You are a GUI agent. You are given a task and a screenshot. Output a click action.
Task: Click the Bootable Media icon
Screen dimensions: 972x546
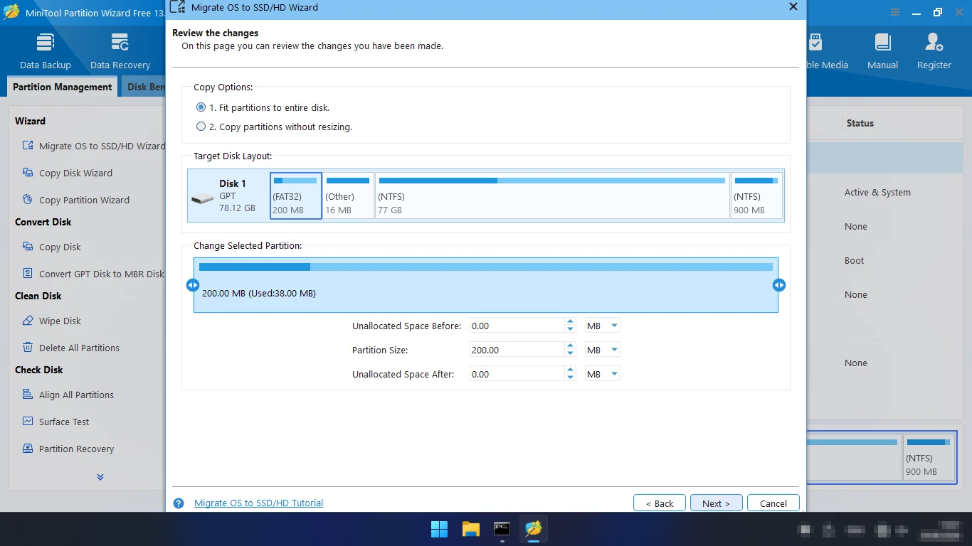tap(815, 43)
